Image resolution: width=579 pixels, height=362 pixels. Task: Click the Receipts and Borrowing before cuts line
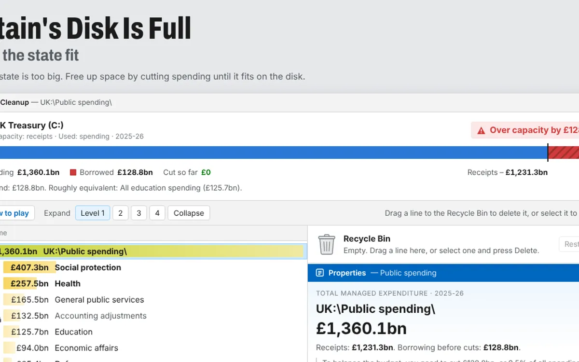(x=418, y=348)
